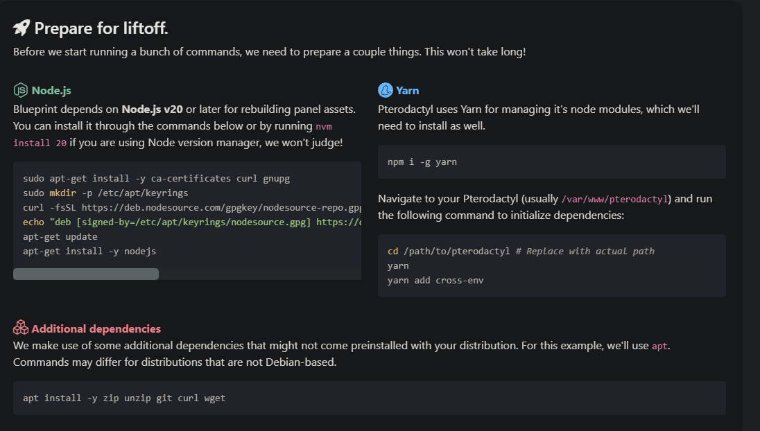Click the apt-get install -y nodejs line
760x431 pixels.
click(x=89, y=252)
